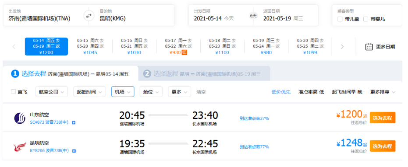Tick the 直飞 direct flight checkbox
Viewport: 408px width, 167px height.
(13, 92)
